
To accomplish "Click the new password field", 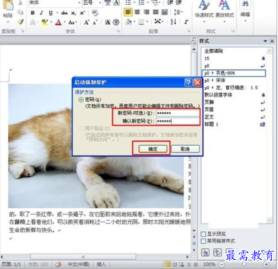I will (178, 113).
